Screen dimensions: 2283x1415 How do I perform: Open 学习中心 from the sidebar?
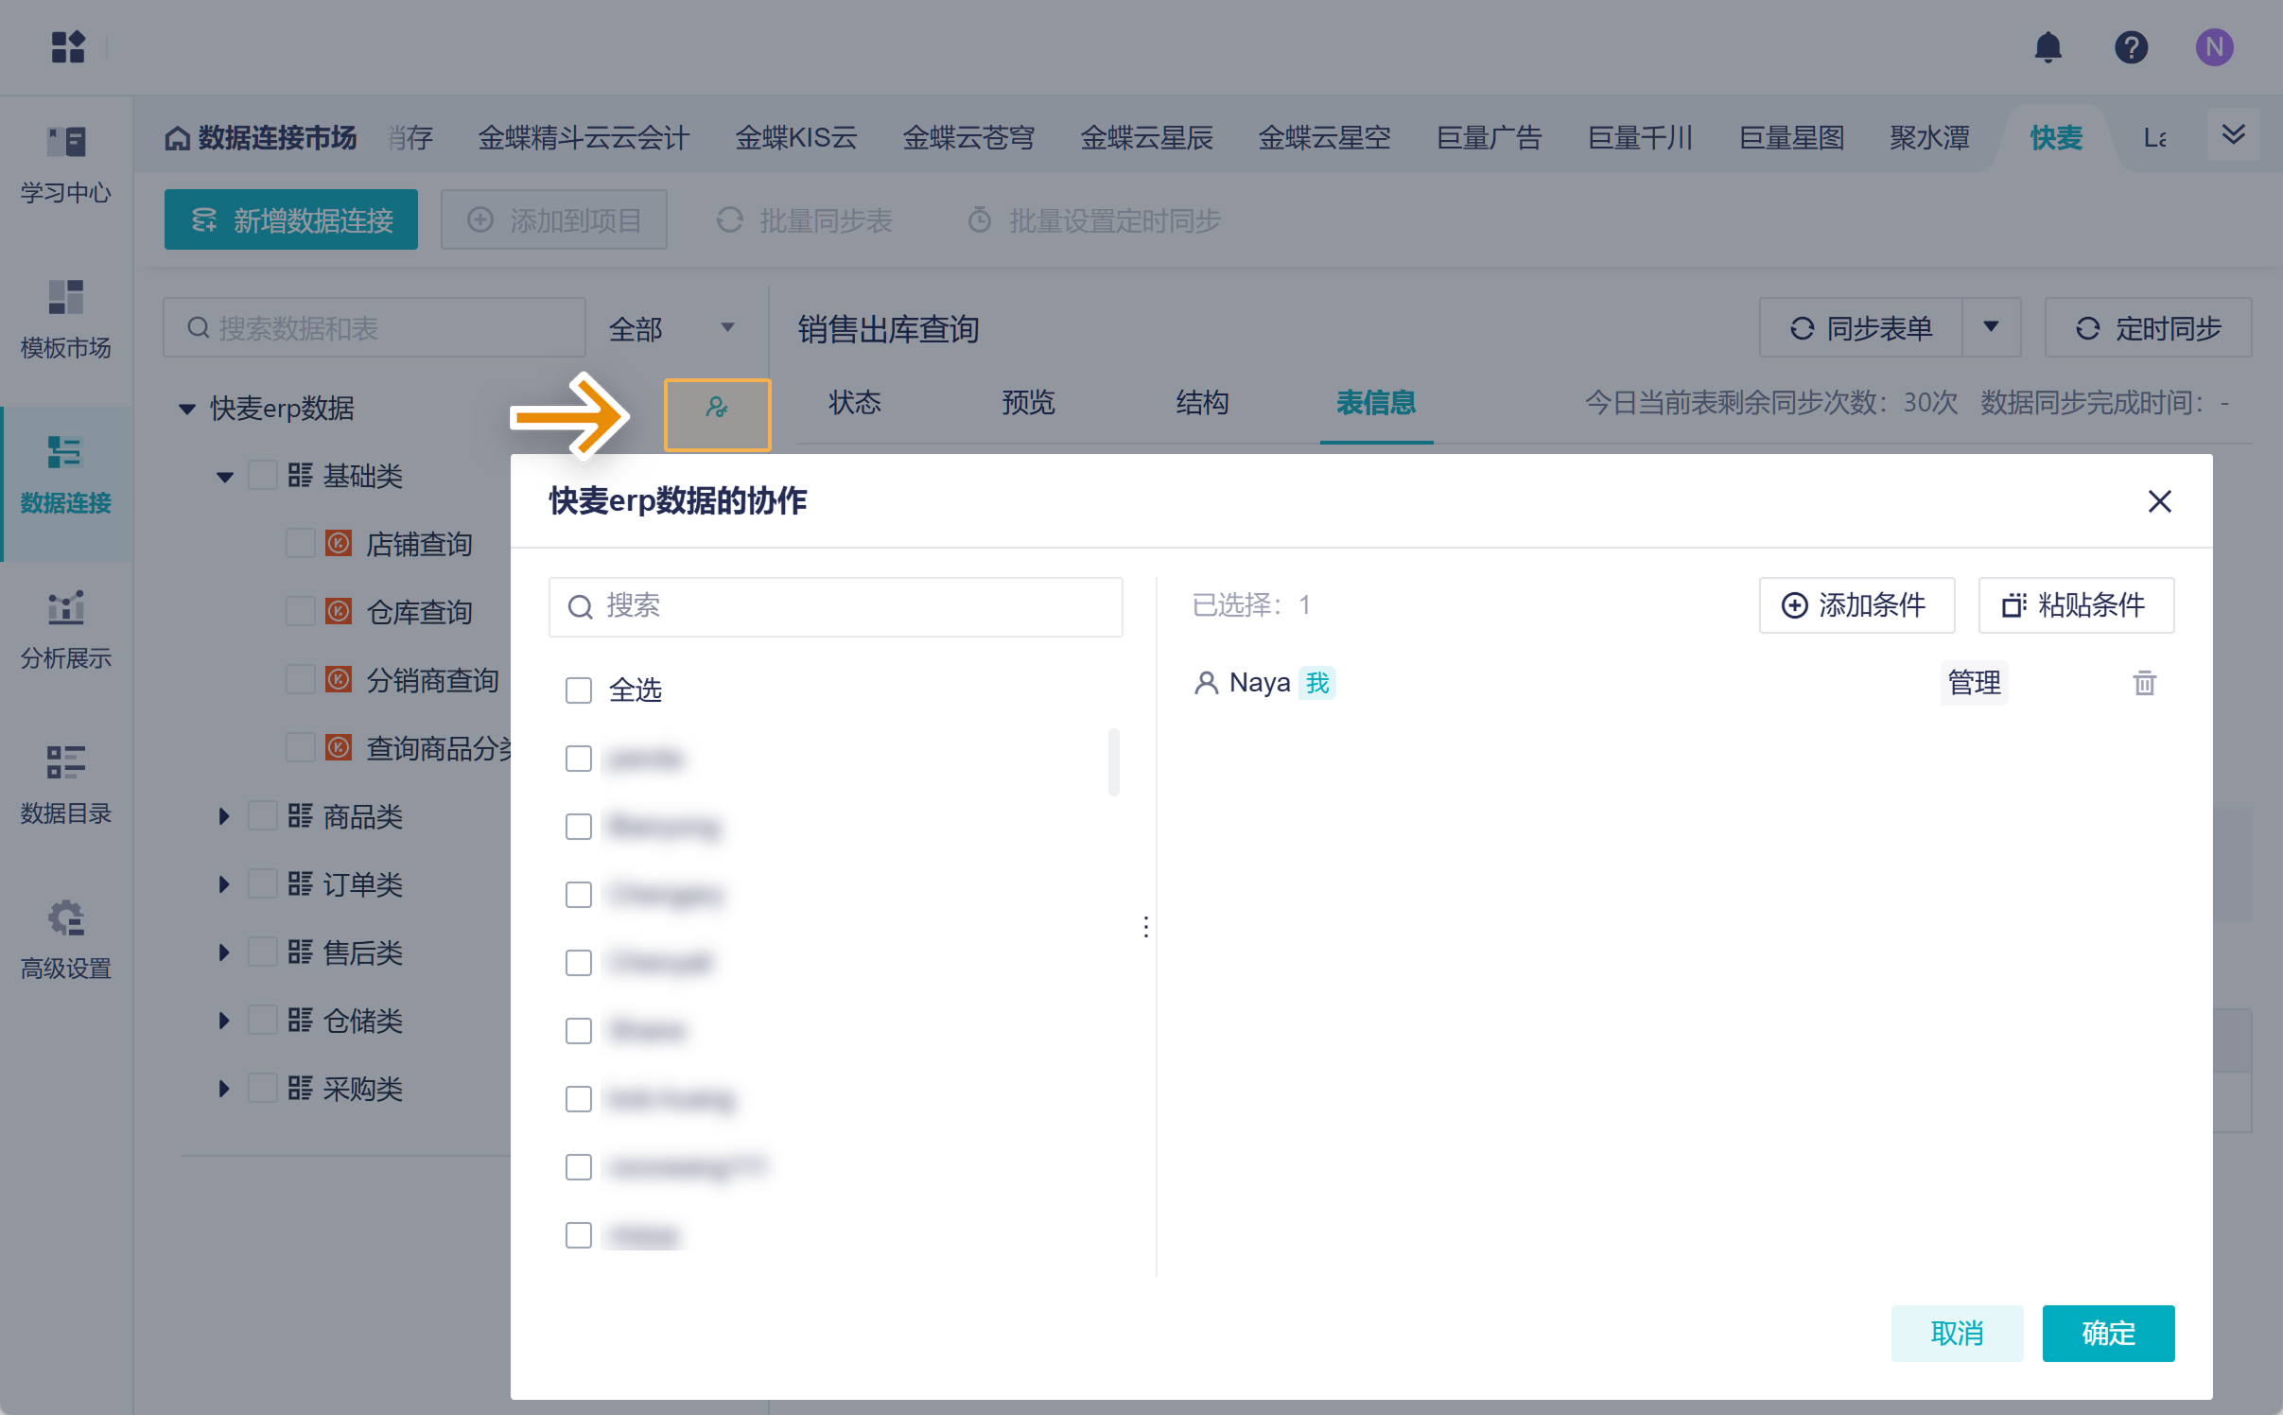65,166
